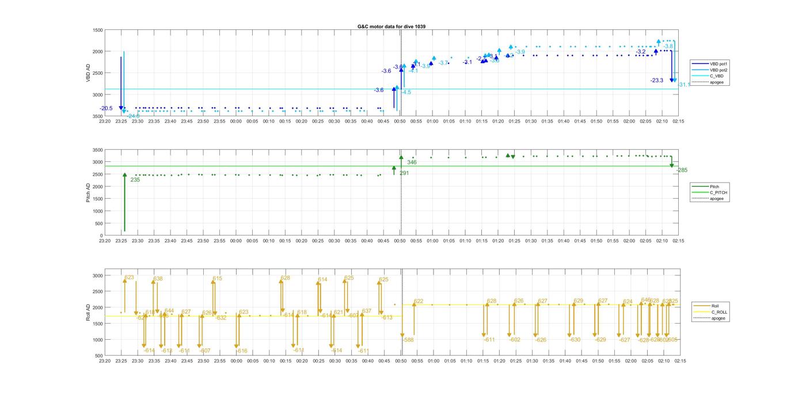The height and width of the screenshot is (399, 806).
Task: Click the '615' annotation in the Roll plot
Action: pos(217,279)
